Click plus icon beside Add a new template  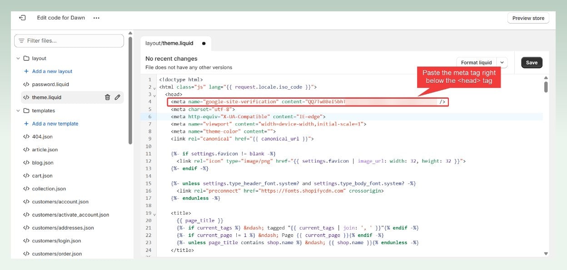point(26,124)
